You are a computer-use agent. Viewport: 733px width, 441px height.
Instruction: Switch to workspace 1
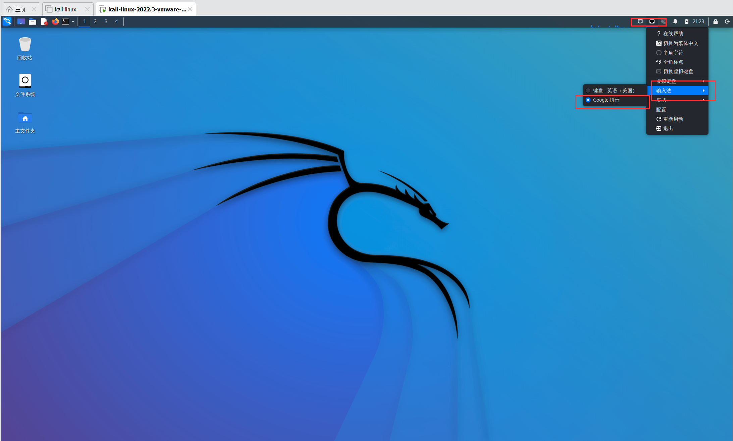(85, 21)
